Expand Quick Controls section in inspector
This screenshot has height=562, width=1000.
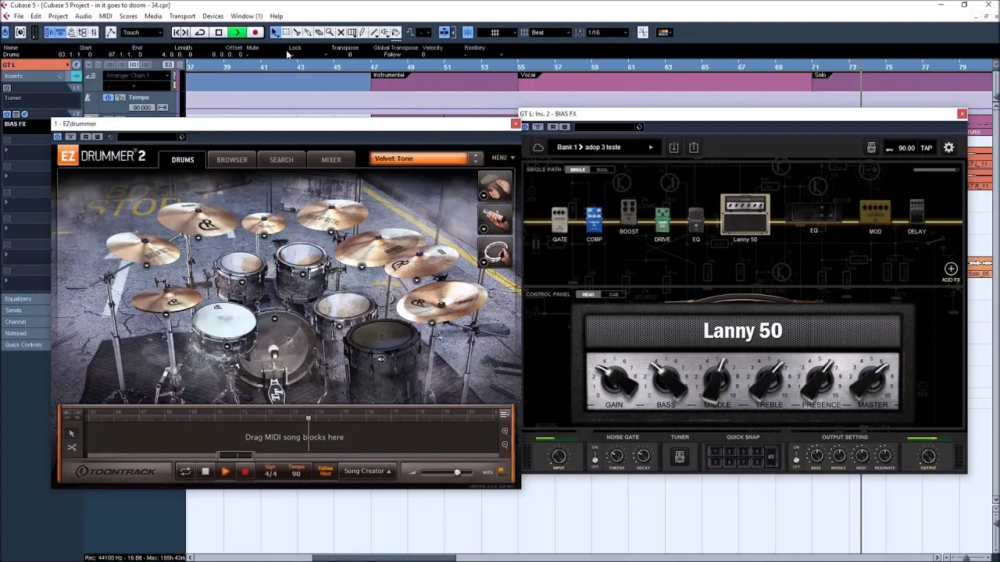(x=23, y=345)
